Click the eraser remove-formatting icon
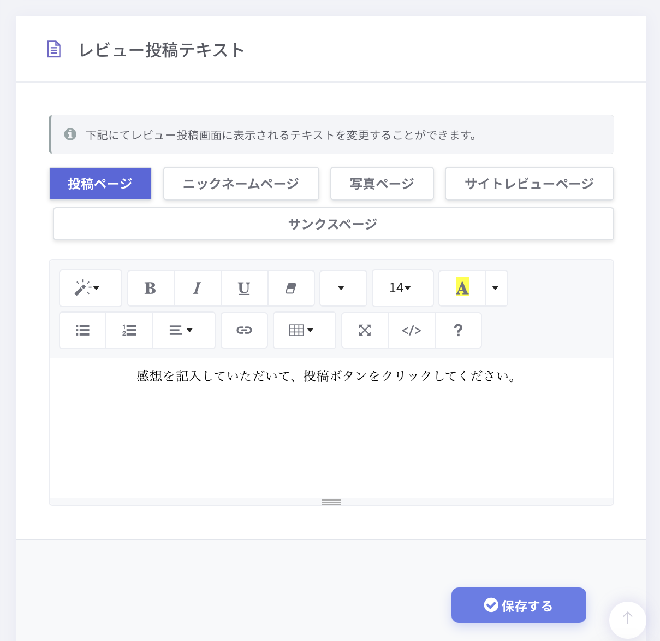 pyautogui.click(x=291, y=288)
